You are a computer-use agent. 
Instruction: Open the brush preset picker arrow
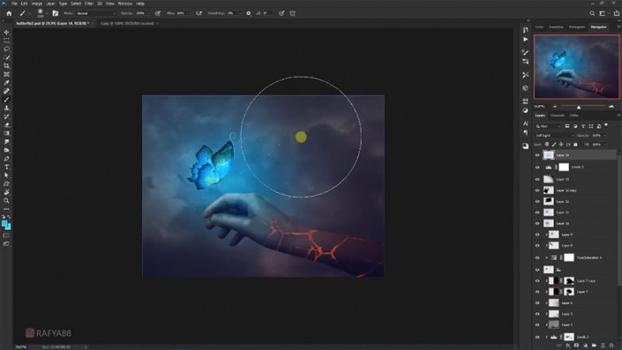pos(47,13)
